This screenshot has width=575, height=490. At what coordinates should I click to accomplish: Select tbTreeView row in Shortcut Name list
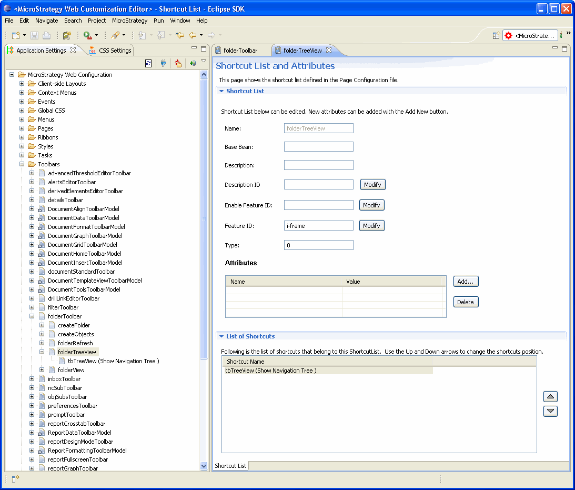pyautogui.click(x=327, y=371)
